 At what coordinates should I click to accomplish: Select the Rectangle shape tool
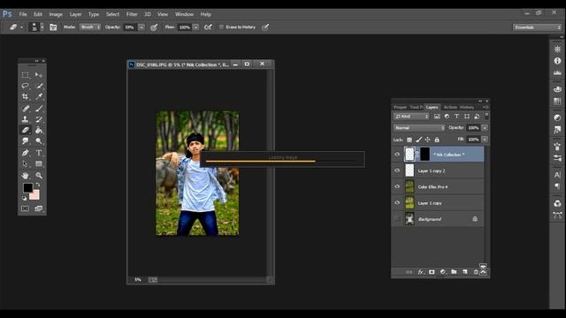click(x=39, y=163)
